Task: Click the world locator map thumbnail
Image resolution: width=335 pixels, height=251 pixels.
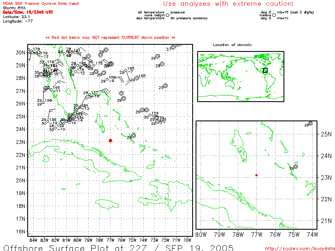Action: coord(240,76)
